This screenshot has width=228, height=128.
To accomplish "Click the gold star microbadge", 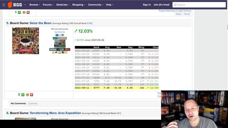I will 53,52.
